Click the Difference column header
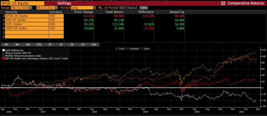 click(x=139, y=12)
